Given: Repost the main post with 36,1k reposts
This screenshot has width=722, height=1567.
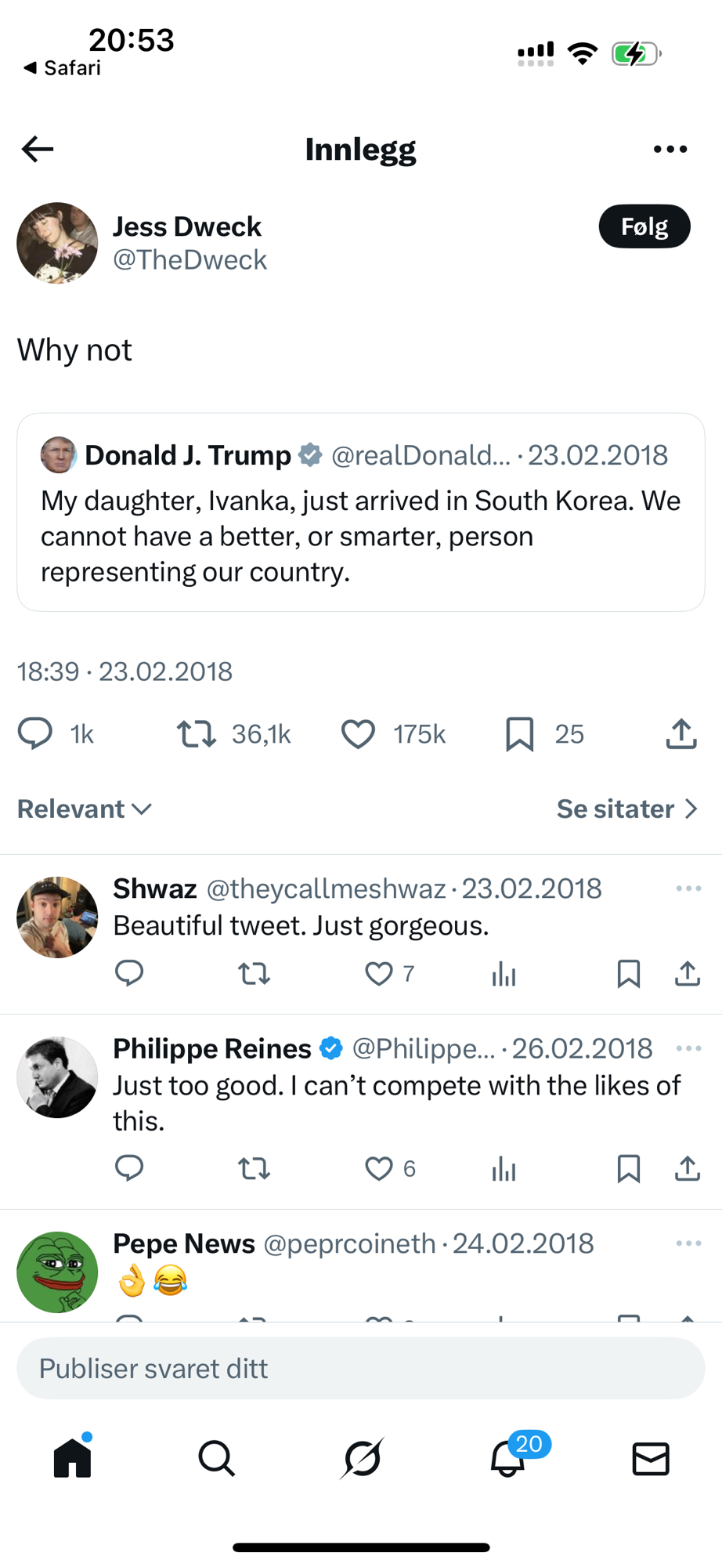Looking at the screenshot, I should [x=196, y=734].
